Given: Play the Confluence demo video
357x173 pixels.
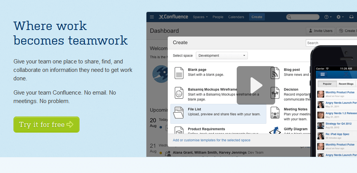Looking at the screenshot, I should 256,85.
